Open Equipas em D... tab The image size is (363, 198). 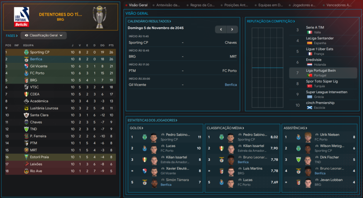pyautogui.click(x=270, y=5)
